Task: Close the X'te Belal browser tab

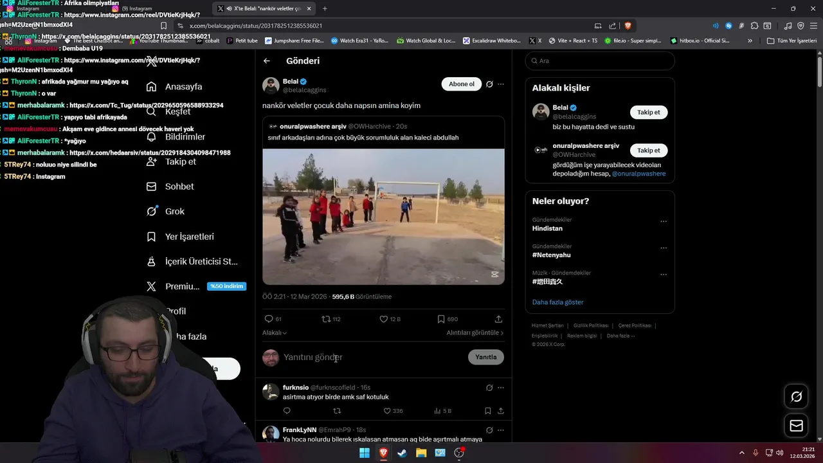Action: pyautogui.click(x=309, y=8)
